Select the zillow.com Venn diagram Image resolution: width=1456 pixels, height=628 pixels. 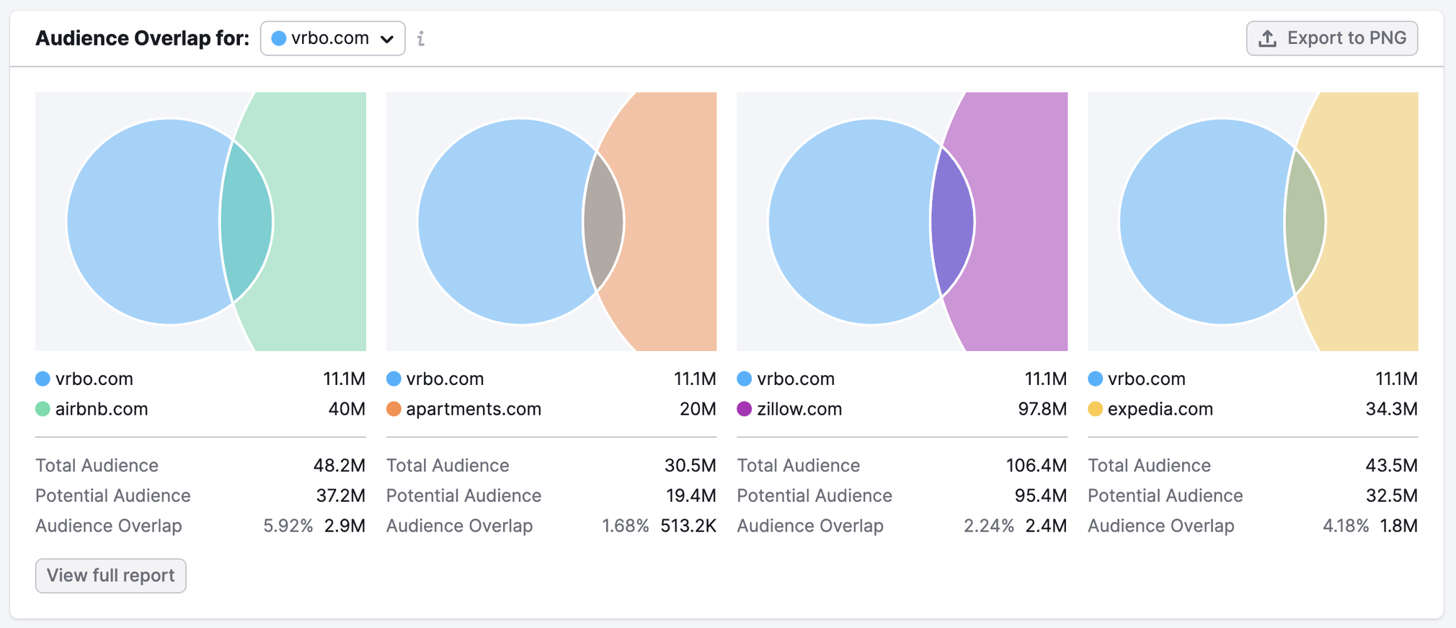[902, 221]
